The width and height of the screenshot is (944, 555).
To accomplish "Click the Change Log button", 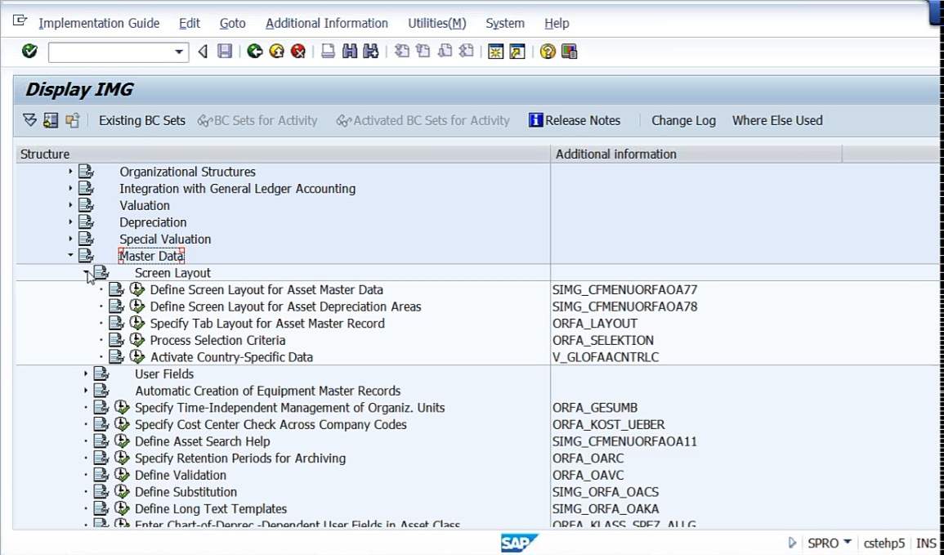I will pyautogui.click(x=683, y=120).
